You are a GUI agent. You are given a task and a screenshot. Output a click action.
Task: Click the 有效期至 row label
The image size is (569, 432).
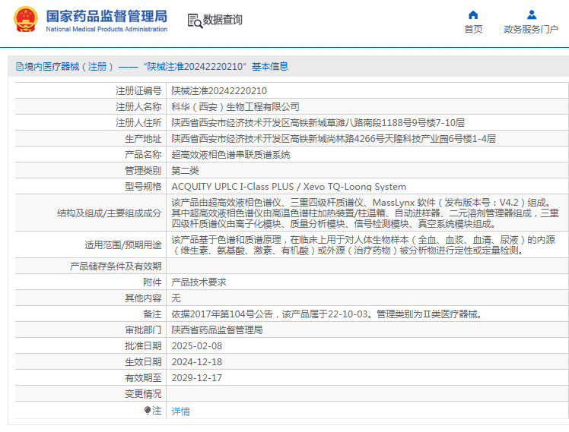pos(143,377)
